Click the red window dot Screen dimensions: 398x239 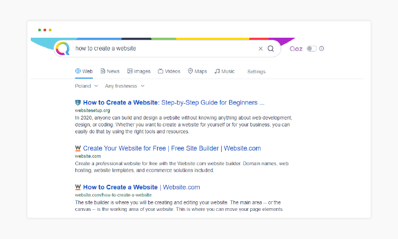click(x=45, y=30)
